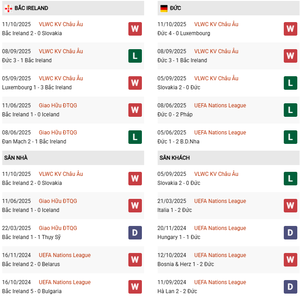Select the SÂN KHÁCH section header
This screenshot has width=300, height=299.
174,158
